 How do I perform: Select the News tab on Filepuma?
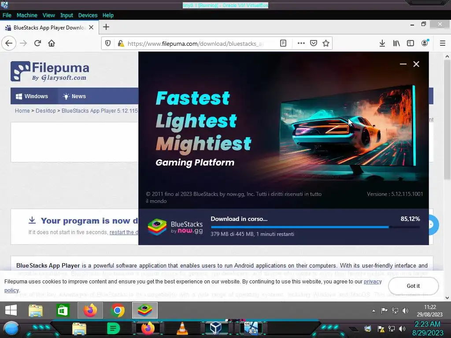[74, 96]
